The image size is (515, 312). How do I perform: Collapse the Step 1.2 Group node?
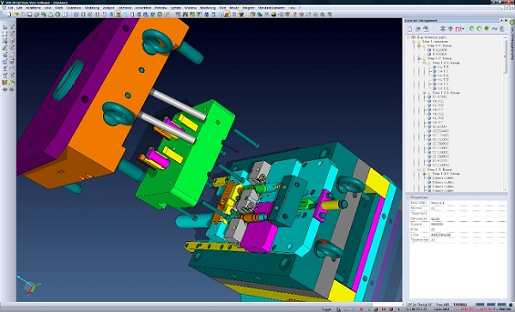[x=419, y=58]
